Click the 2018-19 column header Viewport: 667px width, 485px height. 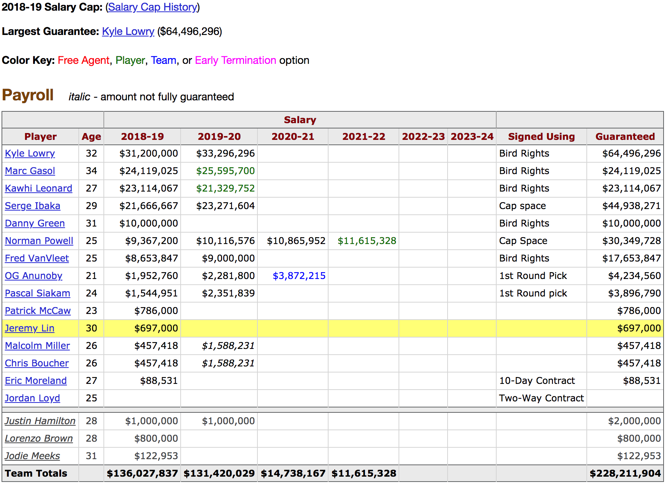[x=143, y=137]
